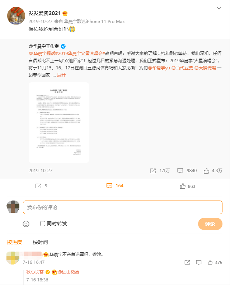Click the orange 评论 submit button
The width and height of the screenshot is (230, 285).
click(210, 224)
